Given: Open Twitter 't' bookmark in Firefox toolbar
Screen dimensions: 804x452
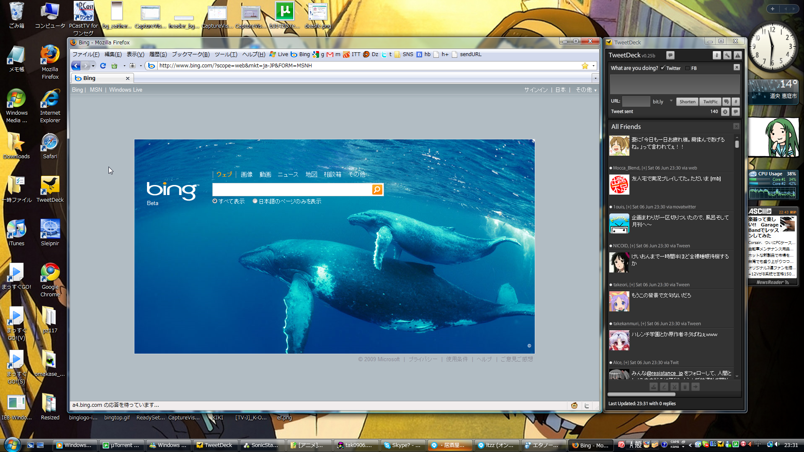Looking at the screenshot, I should click(x=387, y=54).
